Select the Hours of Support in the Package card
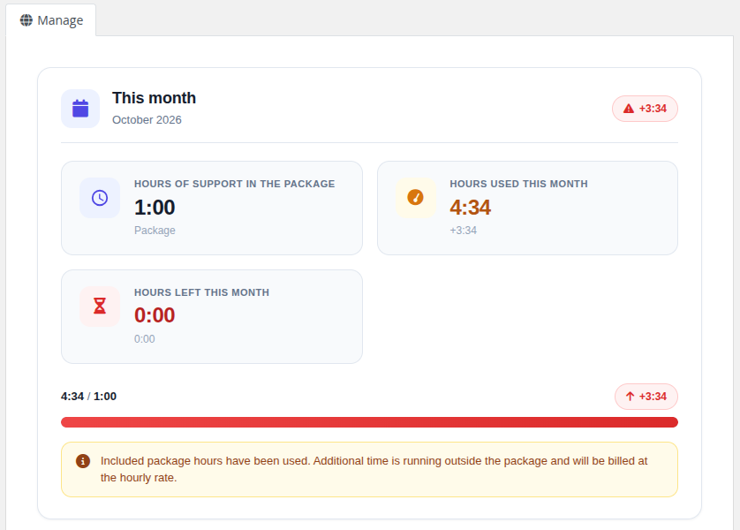The height and width of the screenshot is (530, 740). pos(212,208)
